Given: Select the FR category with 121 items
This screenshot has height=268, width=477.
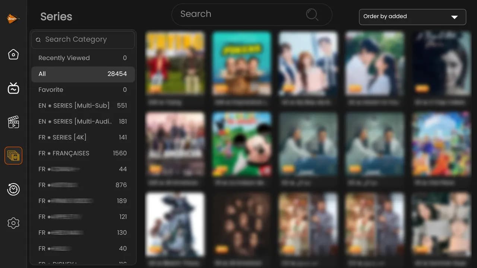Looking at the screenshot, I should (83, 217).
